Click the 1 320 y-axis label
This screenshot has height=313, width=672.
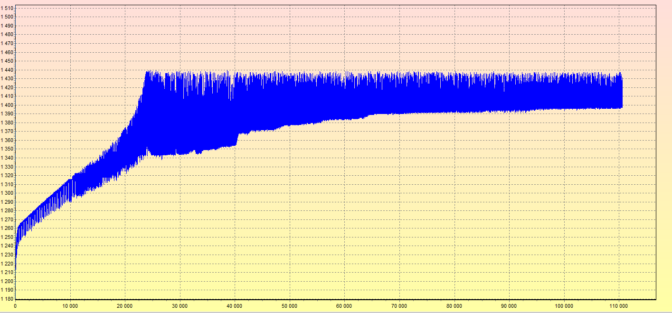click(7, 175)
